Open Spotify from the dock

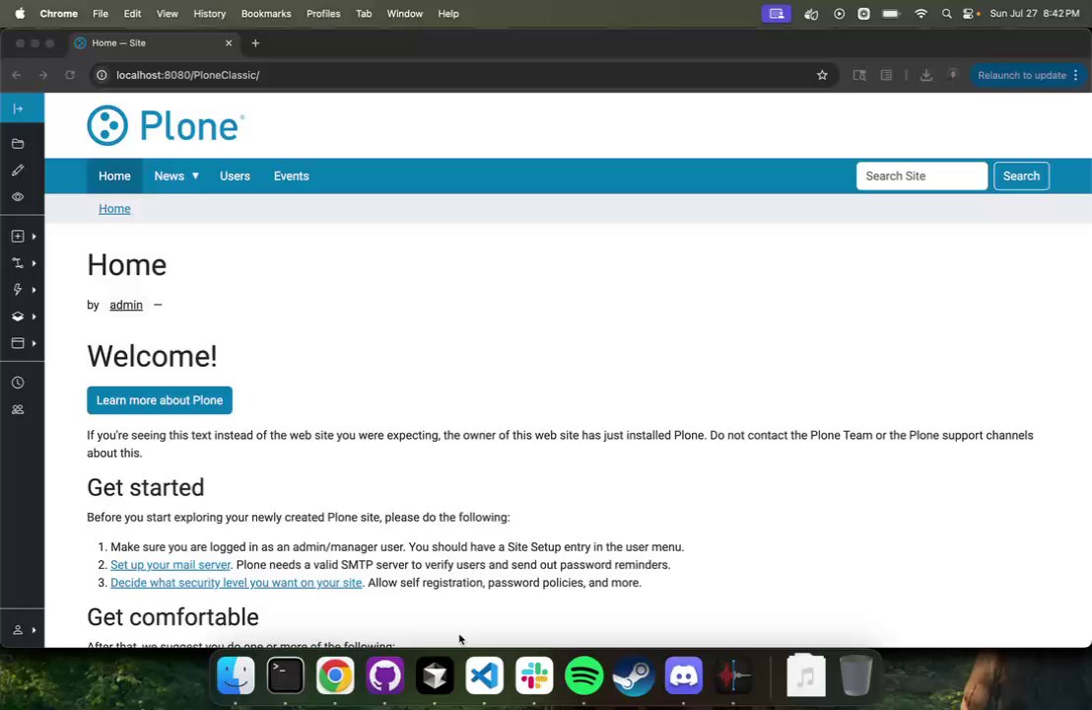[x=583, y=675]
